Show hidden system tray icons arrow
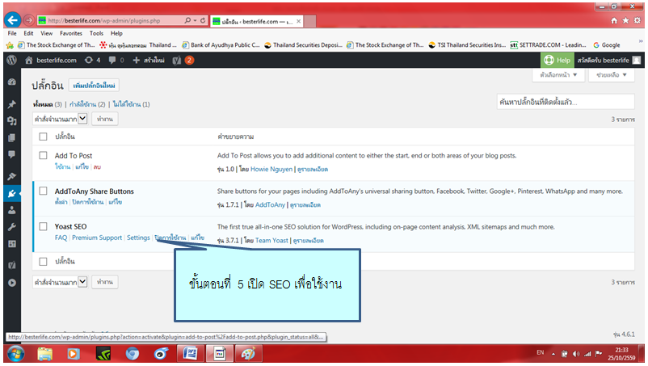648x366 pixels. [x=553, y=354]
